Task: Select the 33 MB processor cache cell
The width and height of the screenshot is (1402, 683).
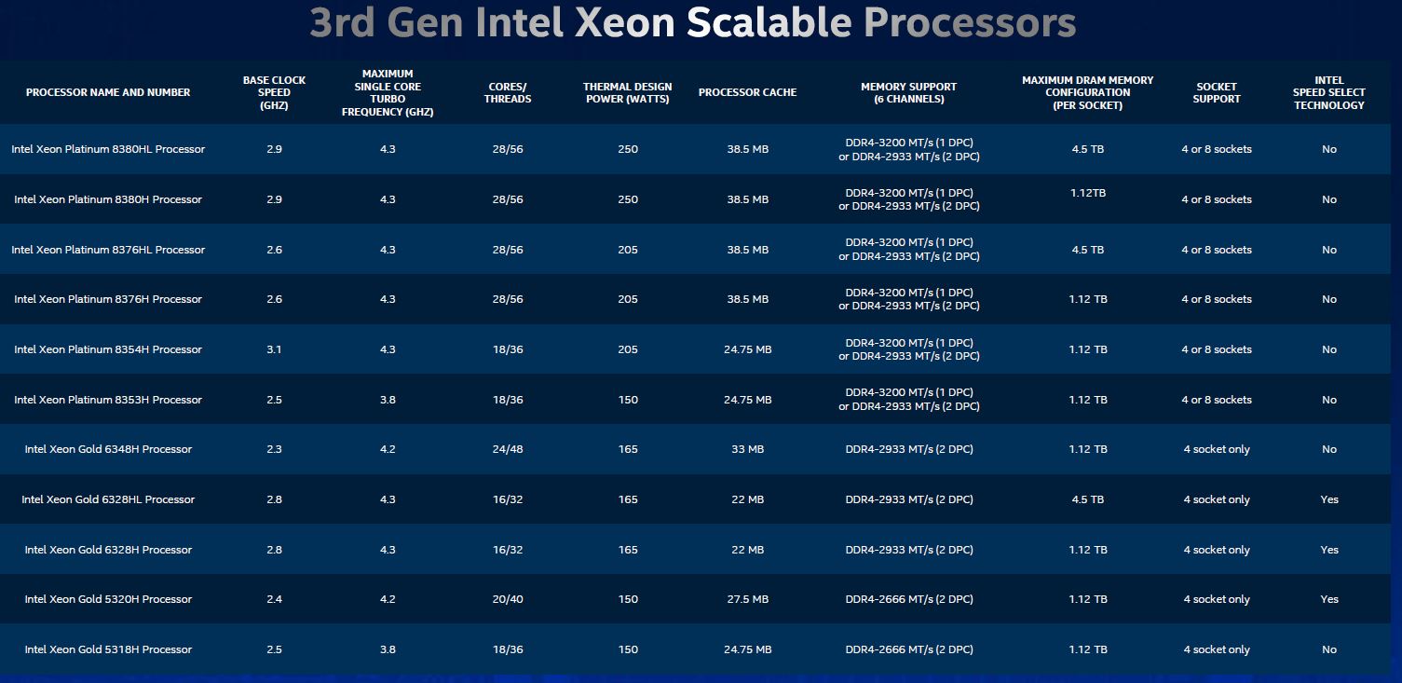Action: [x=747, y=449]
